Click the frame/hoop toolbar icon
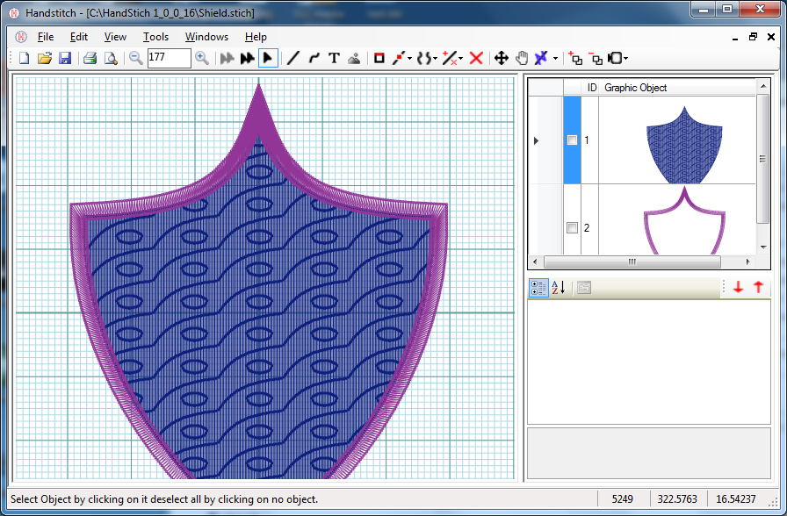This screenshot has width=787, height=516. click(615, 58)
